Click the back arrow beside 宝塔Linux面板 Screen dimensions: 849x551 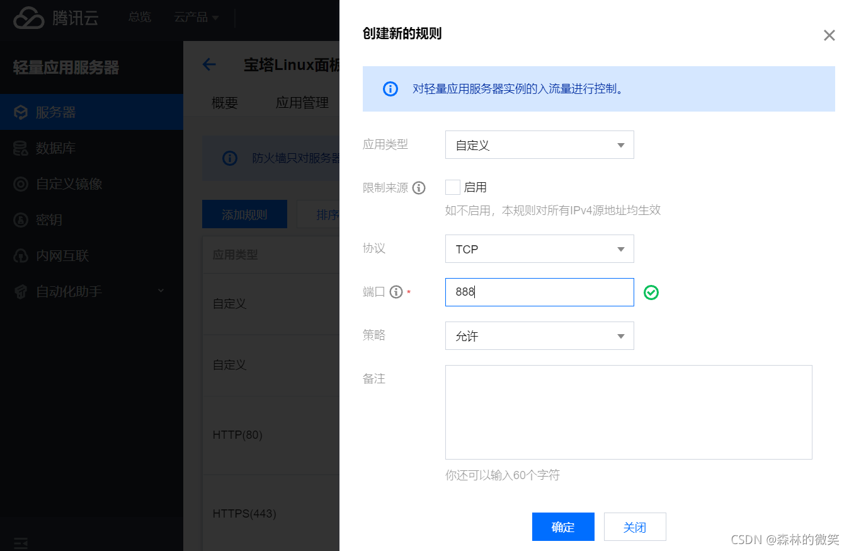209,64
